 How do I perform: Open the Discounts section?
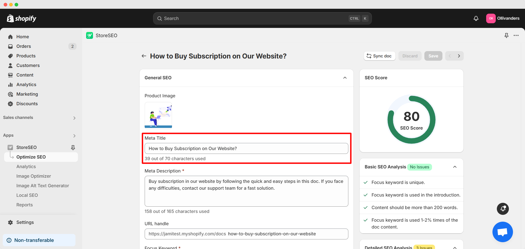(x=27, y=104)
